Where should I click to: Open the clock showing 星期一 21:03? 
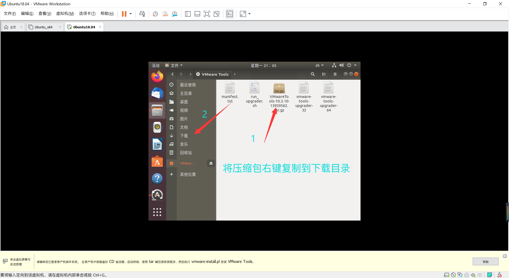264,65
